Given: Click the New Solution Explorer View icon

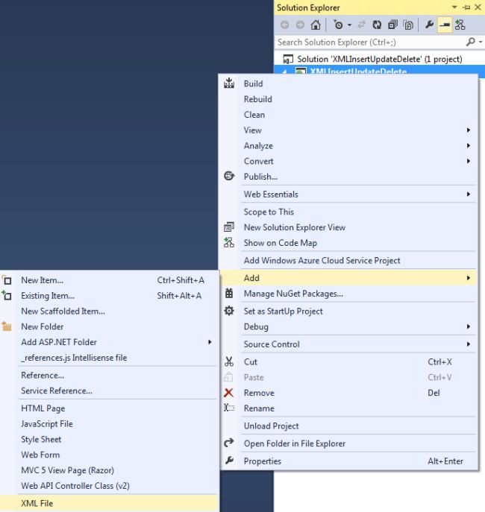Looking at the screenshot, I should coord(229,227).
